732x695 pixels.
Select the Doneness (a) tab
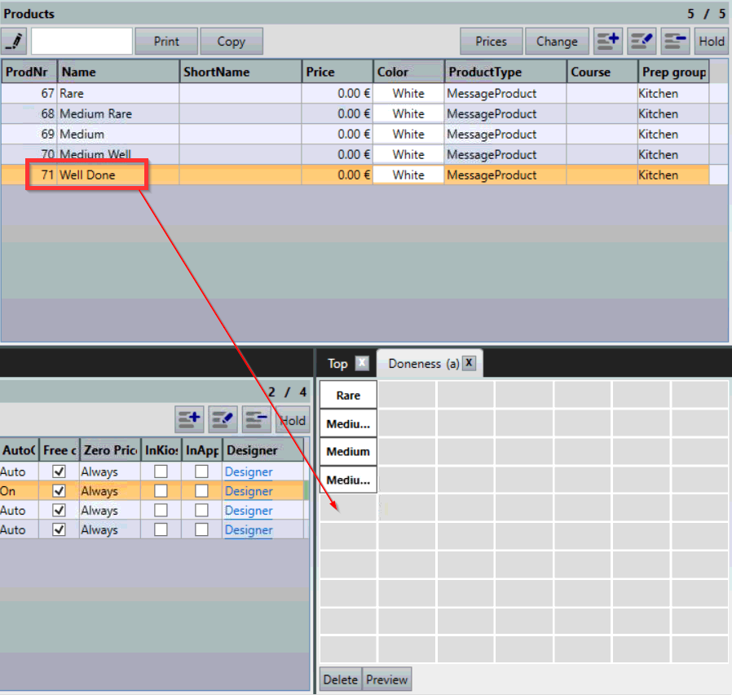click(423, 364)
